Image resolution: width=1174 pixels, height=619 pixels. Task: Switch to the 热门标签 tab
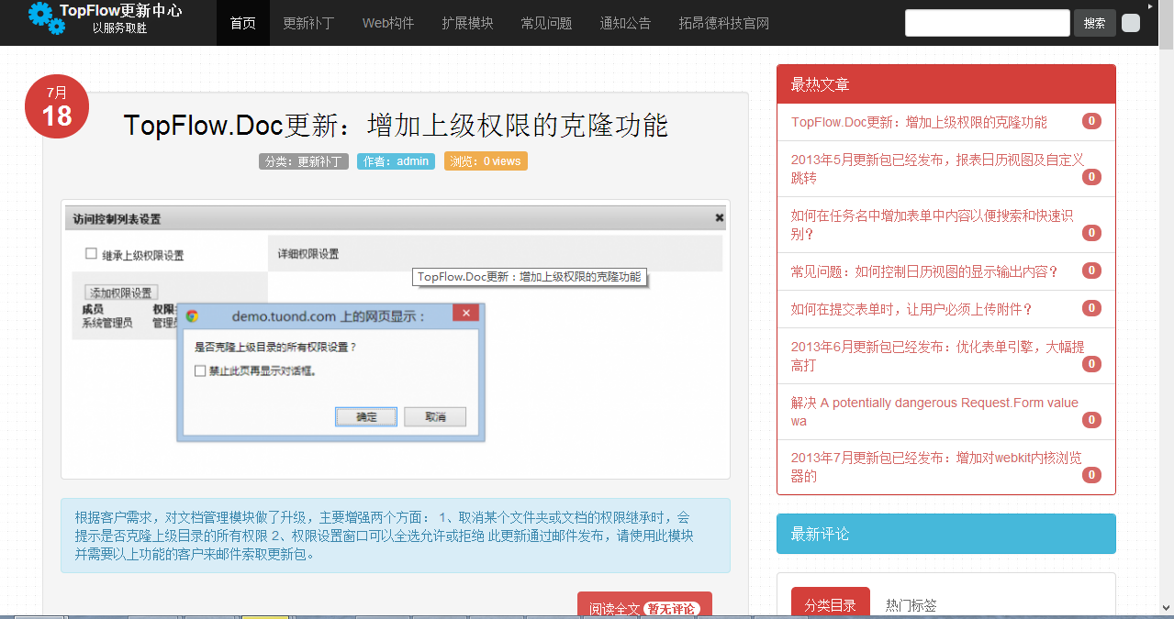pyautogui.click(x=911, y=605)
